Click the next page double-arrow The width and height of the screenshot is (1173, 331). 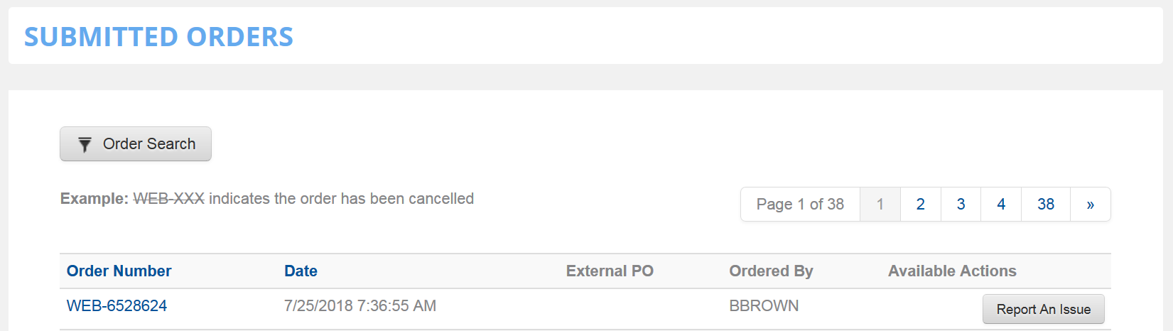tap(1090, 205)
